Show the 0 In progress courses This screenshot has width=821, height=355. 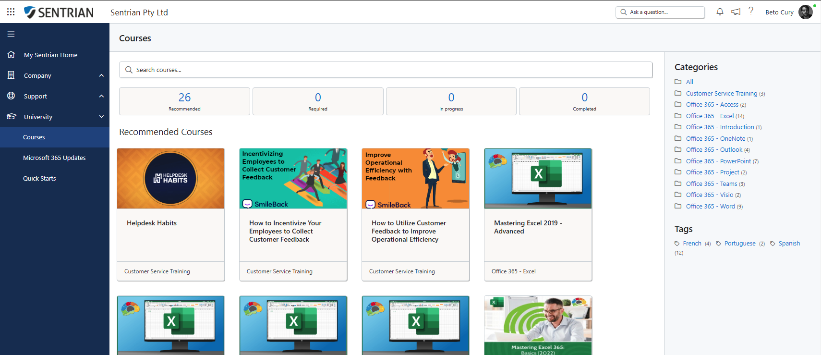click(451, 101)
